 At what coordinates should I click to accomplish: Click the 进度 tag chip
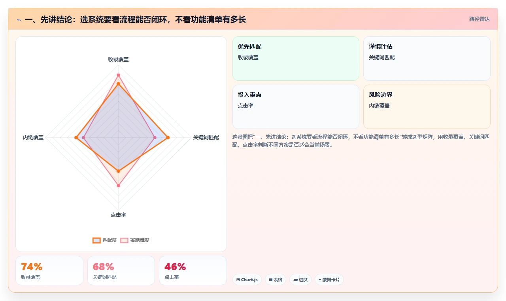(300, 280)
